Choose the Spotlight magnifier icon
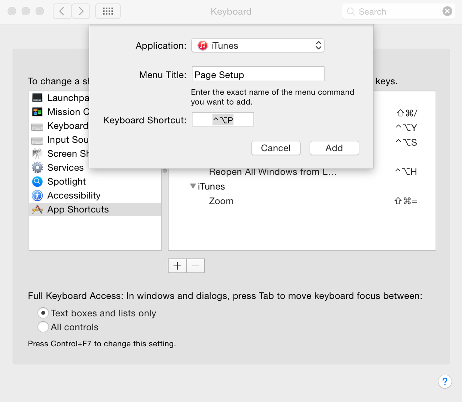This screenshot has height=402, width=462. click(37, 181)
